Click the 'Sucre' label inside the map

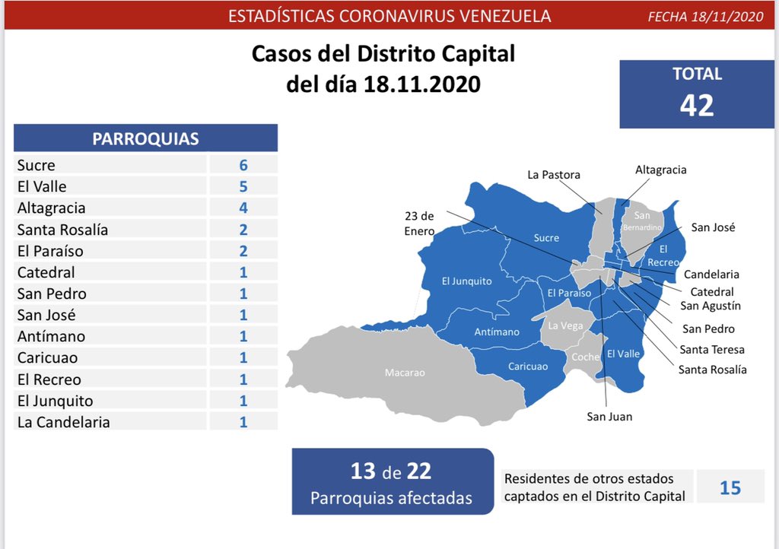546,238
